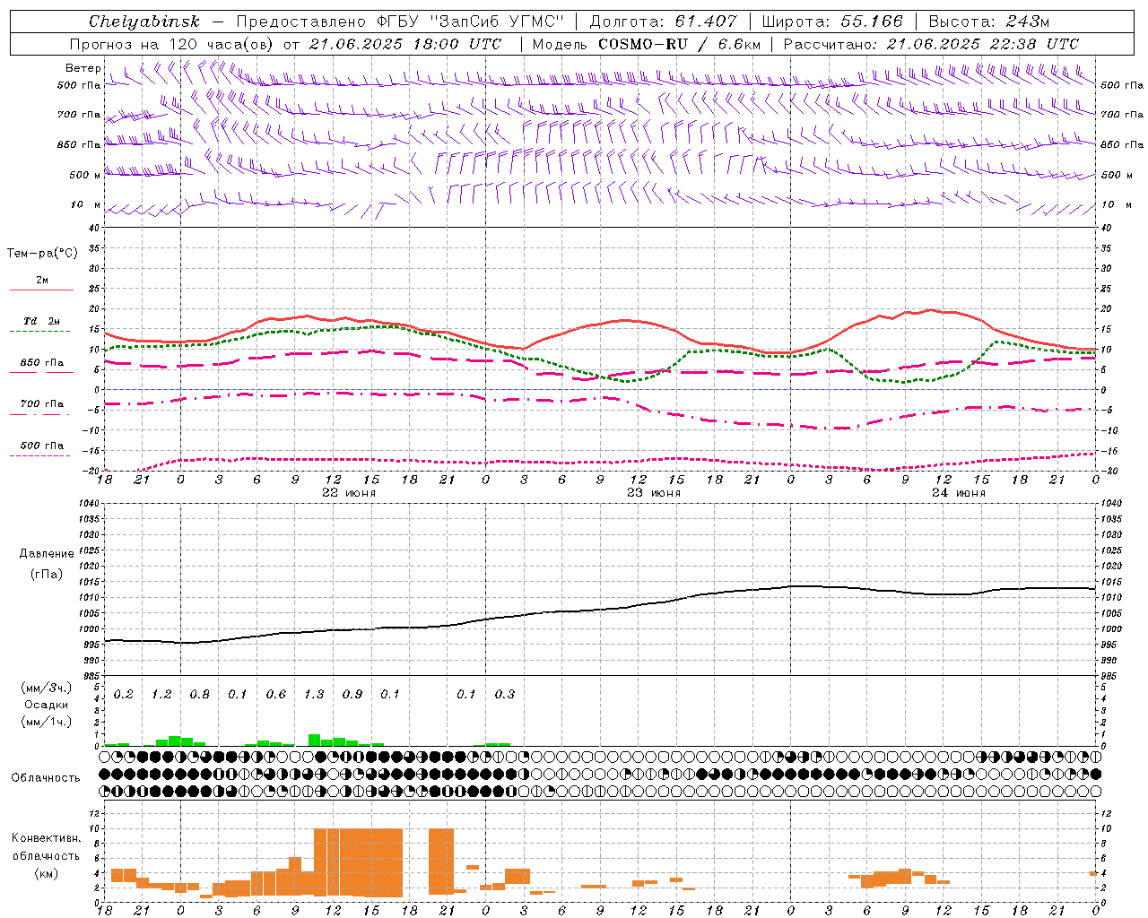Select the (мм/1ч.) precipitation unit label
The image size is (1148, 918).
click(x=47, y=722)
